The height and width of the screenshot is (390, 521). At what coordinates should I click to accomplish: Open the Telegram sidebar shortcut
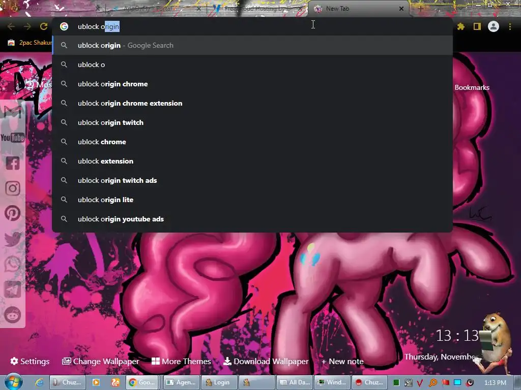click(x=13, y=289)
